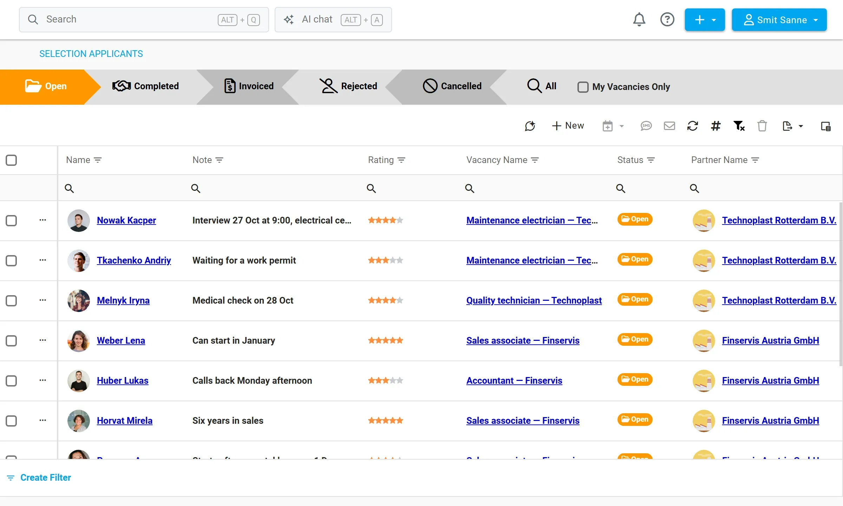Click the refresh list icon
The width and height of the screenshot is (843, 506).
point(692,126)
